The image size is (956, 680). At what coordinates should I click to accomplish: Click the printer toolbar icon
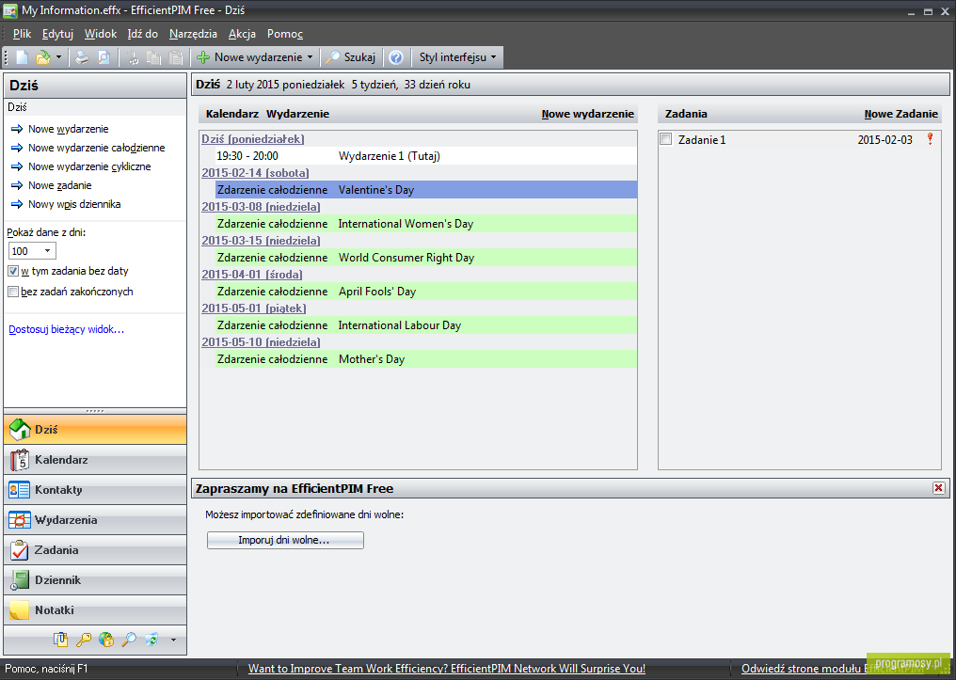[x=82, y=57]
